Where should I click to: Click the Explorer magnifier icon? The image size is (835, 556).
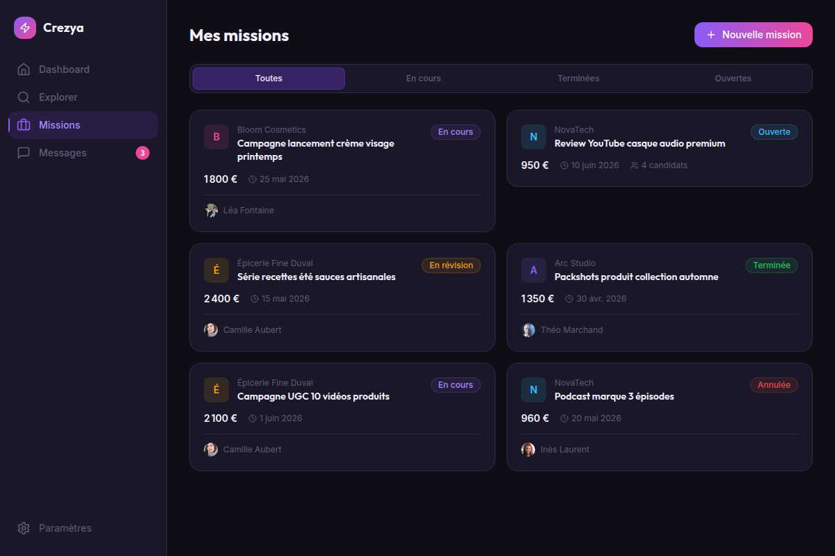(24, 97)
